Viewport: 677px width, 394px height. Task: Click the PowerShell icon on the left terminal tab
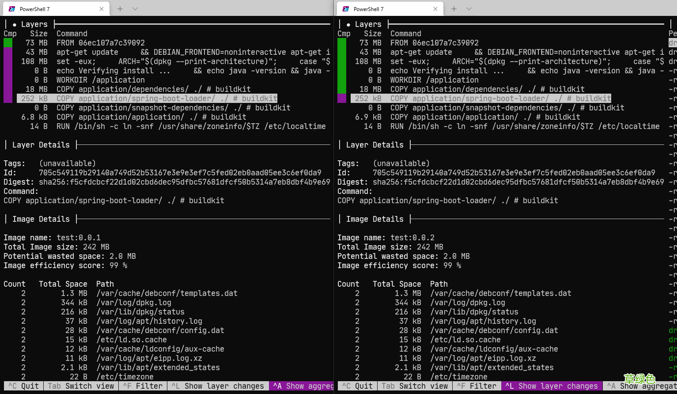11,8
